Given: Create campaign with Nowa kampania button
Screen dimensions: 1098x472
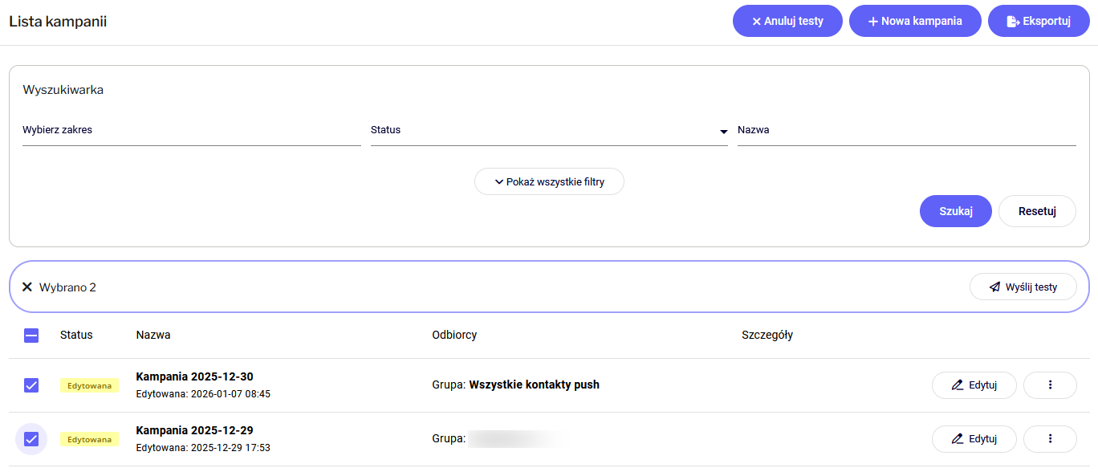Looking at the screenshot, I should 915,22.
